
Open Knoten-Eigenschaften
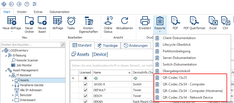[88, 25]
